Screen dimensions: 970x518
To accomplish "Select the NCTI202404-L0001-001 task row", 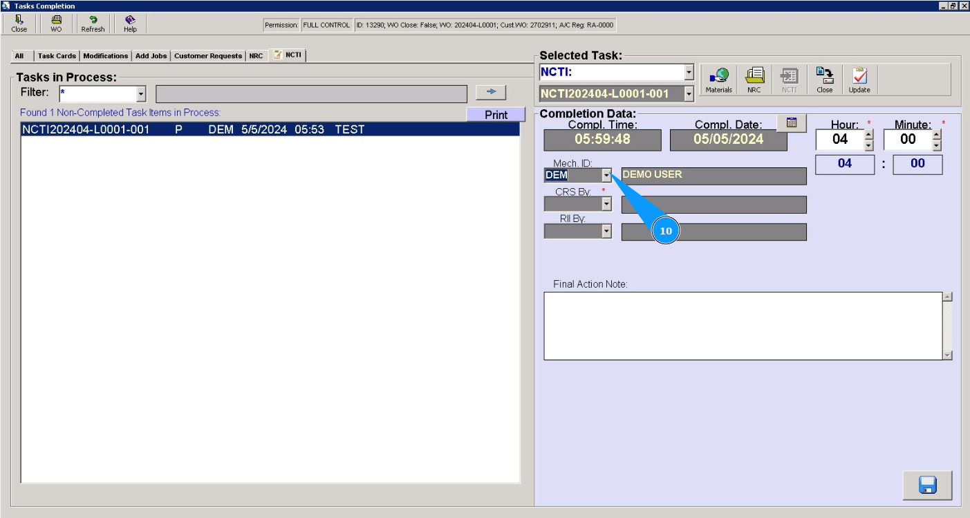I will (x=270, y=129).
